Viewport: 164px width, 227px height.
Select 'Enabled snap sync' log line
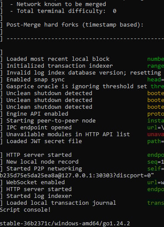35,79
